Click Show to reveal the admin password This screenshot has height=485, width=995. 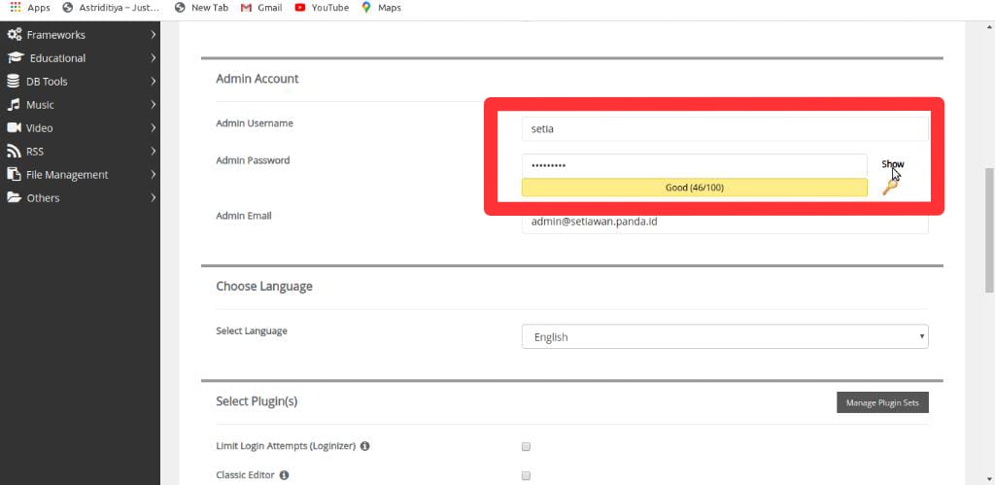pos(892,164)
